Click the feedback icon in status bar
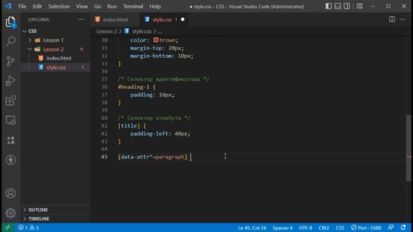 [x=391, y=227]
